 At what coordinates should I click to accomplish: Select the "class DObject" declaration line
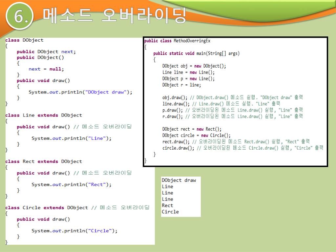tap(24, 40)
